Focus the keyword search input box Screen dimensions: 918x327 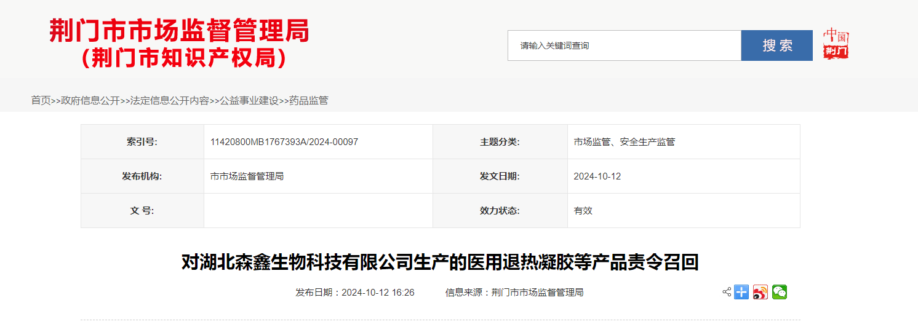tap(624, 45)
